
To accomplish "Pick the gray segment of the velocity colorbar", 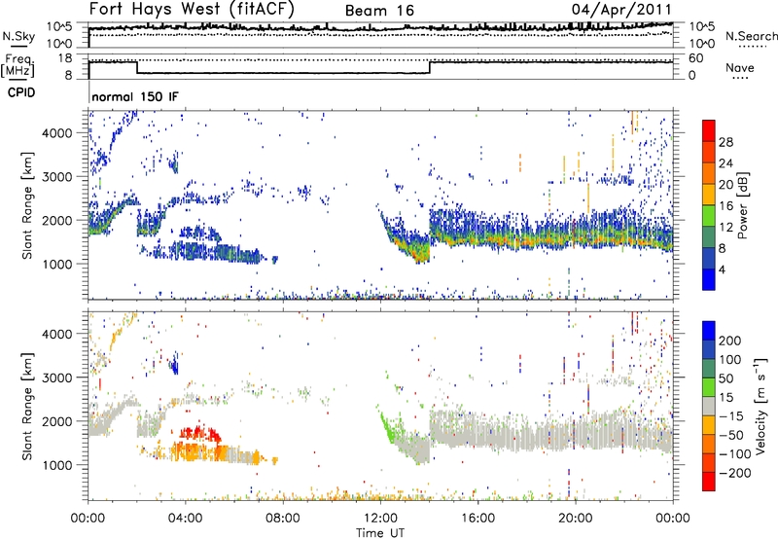I will 709,407.
